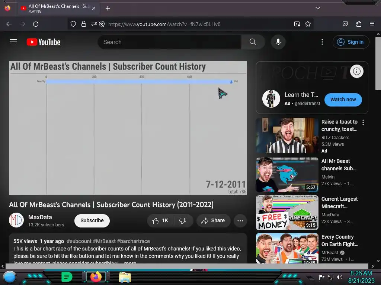Screen dimensions: 381x285
Task: Click the YouTube logo
Action: coord(44,42)
